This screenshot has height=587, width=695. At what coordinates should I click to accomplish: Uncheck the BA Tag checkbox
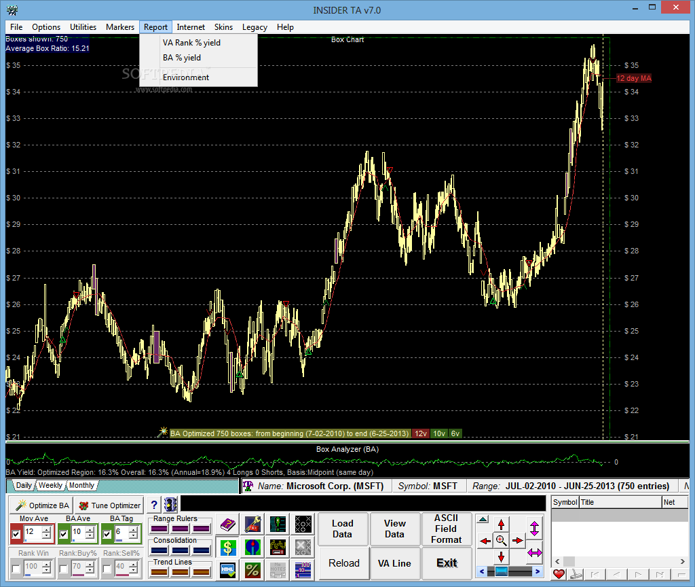pyautogui.click(x=107, y=535)
